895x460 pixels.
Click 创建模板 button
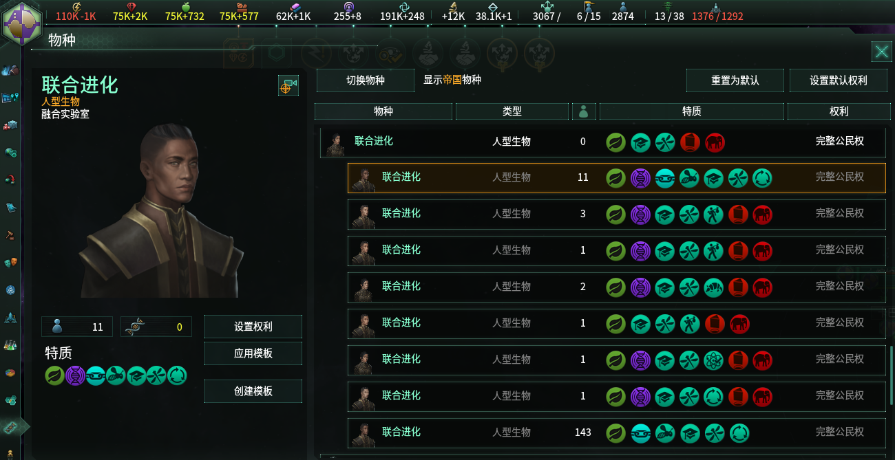(x=253, y=391)
